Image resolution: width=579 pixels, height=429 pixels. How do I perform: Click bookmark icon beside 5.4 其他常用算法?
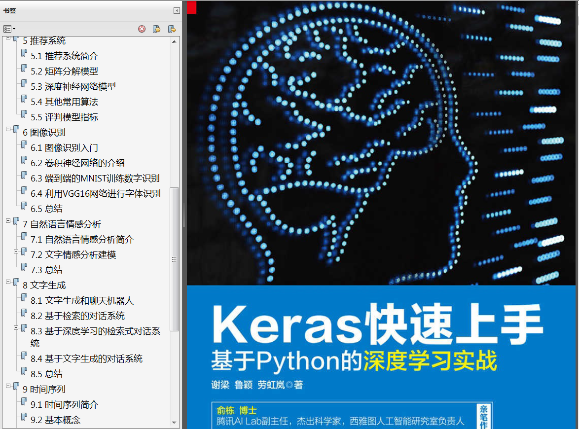coord(24,99)
